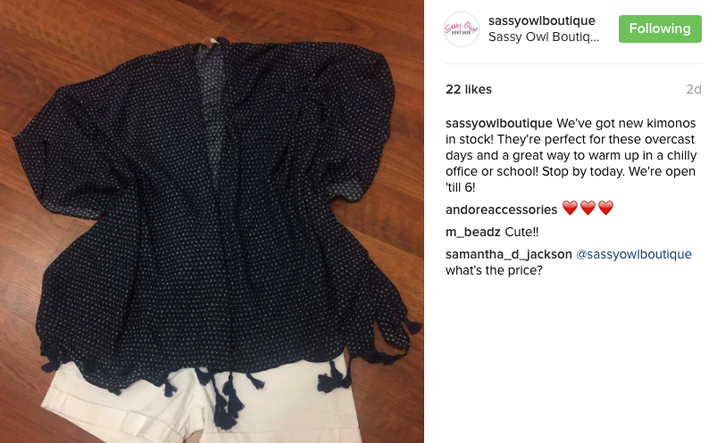The height and width of the screenshot is (443, 717).
Task: Follow the blue @sassyowlboutique mention
Action: coord(634,254)
